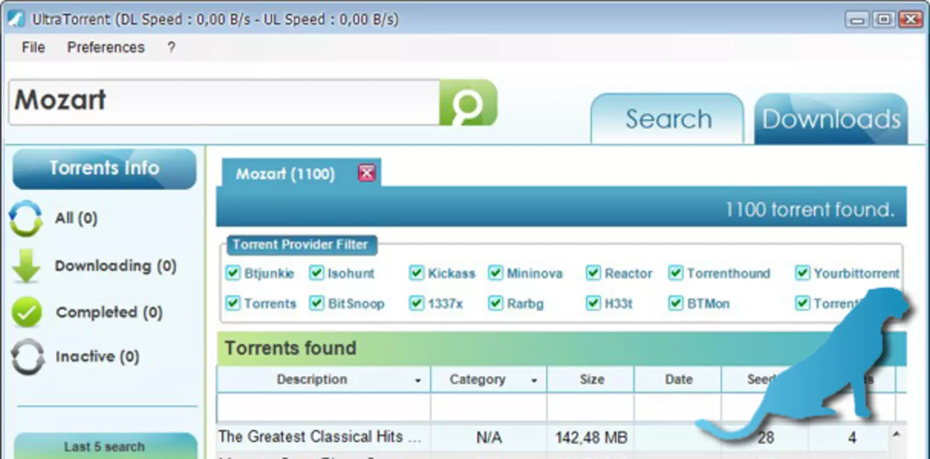Disable the Reactor provider checkbox
This screenshot has width=930, height=459.
(593, 273)
